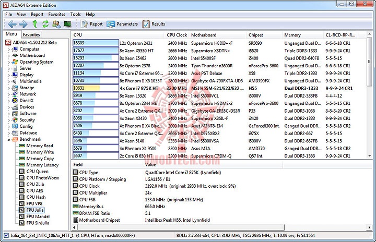
Task: Open the View menu
Action: click(21, 15)
